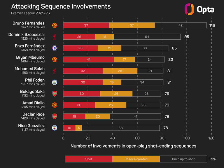Select the Attacking Sequence Involvements title

click(x=61, y=6)
